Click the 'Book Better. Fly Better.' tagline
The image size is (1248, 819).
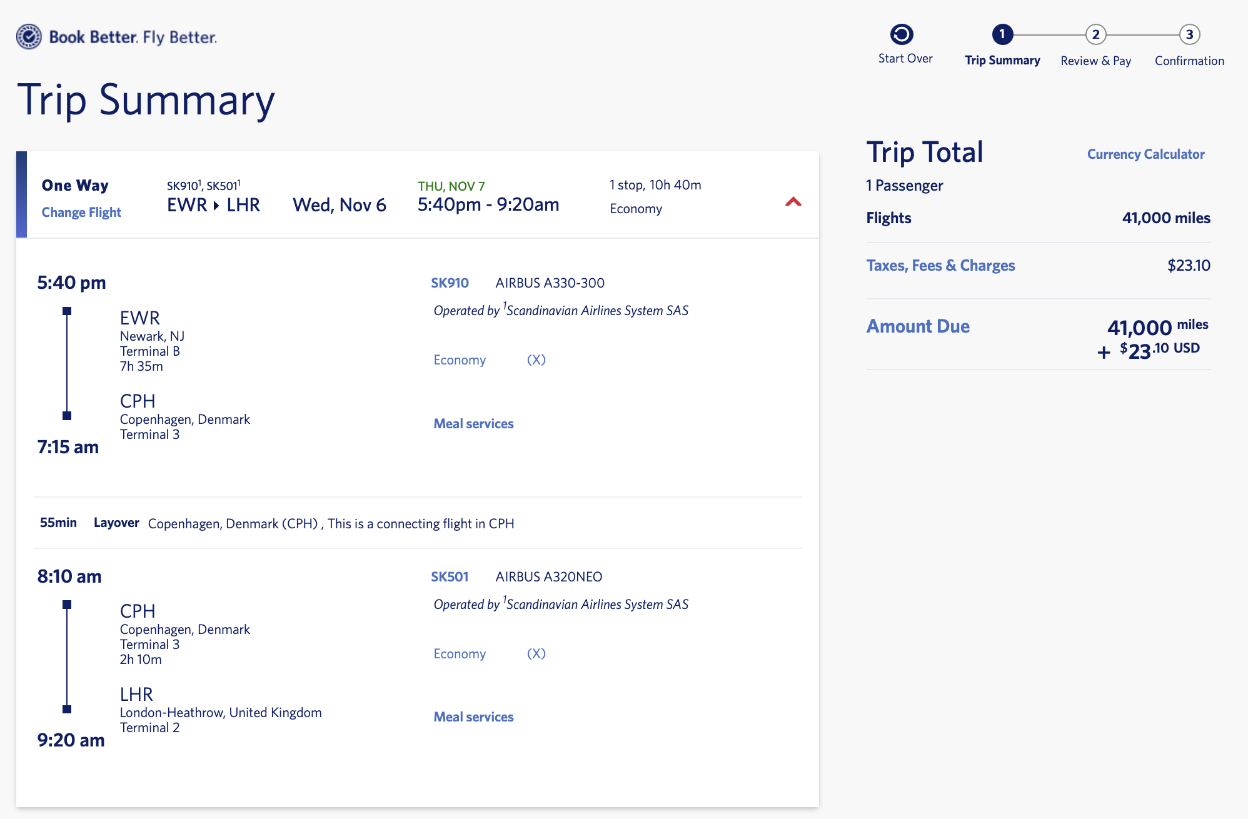coord(133,38)
